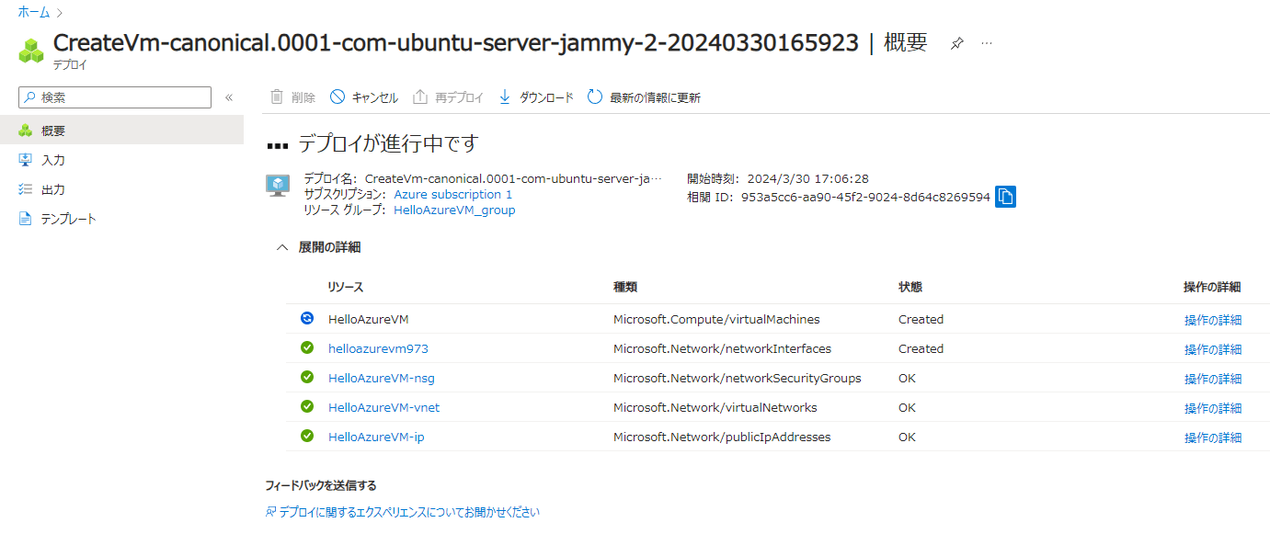The image size is (1270, 534).
Task: Click the 再デプロイ toolbar button
Action: (x=448, y=97)
